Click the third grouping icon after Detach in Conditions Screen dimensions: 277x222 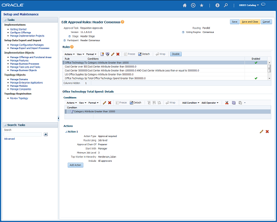pos(159,103)
